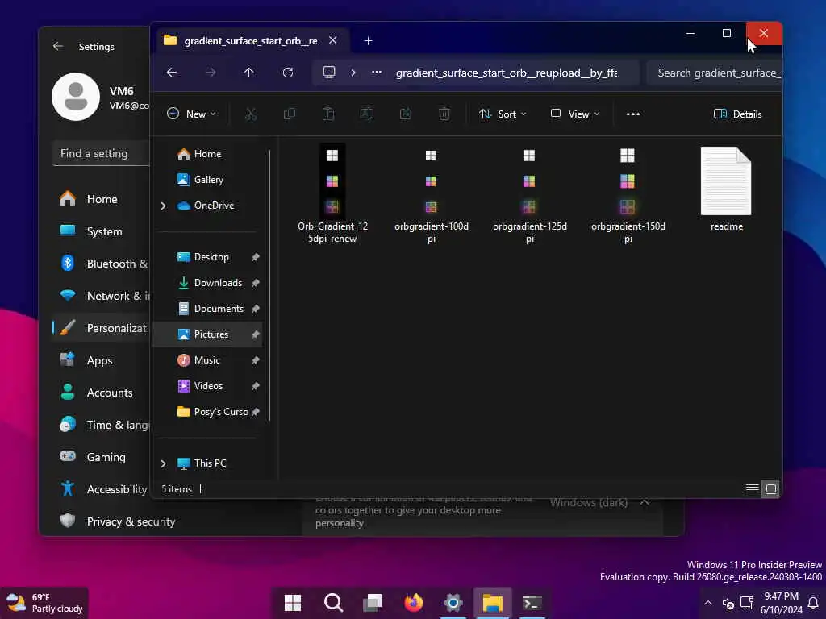826x619 pixels.
Task: Select the readme text file
Action: coord(726,189)
